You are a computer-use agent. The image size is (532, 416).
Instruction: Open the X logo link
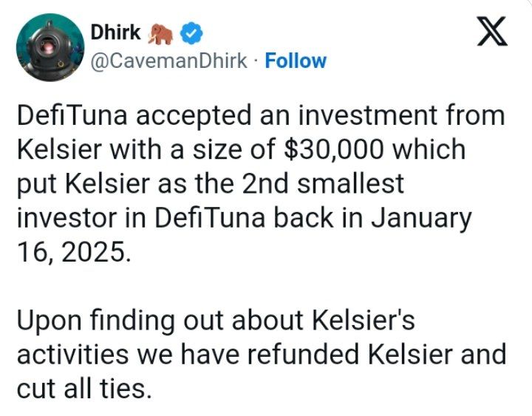(492, 31)
